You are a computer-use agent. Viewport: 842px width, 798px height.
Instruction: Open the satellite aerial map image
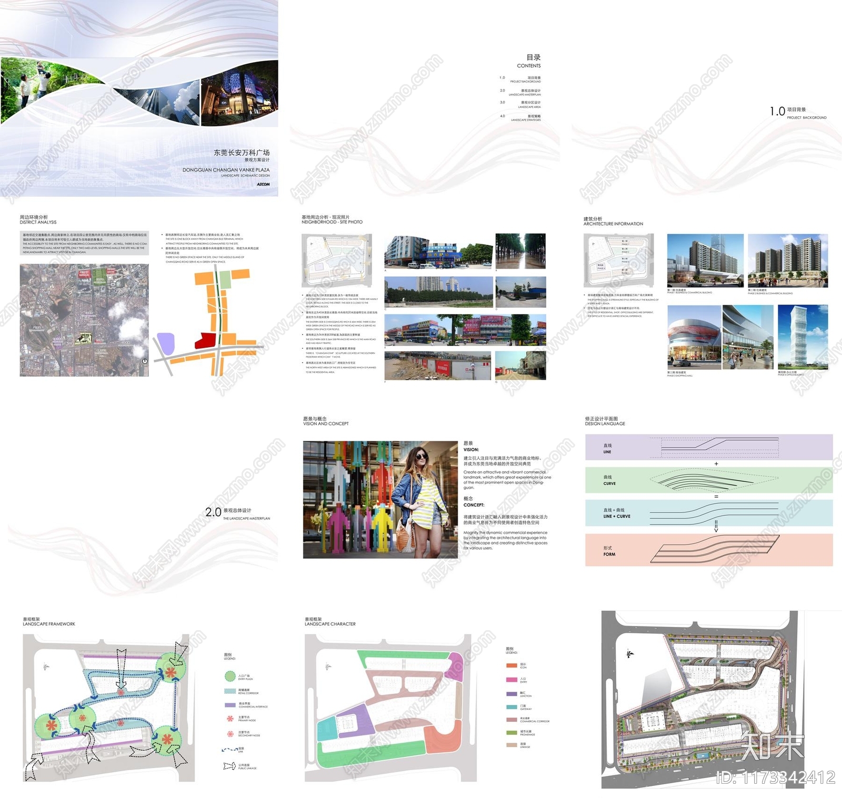tap(84, 320)
